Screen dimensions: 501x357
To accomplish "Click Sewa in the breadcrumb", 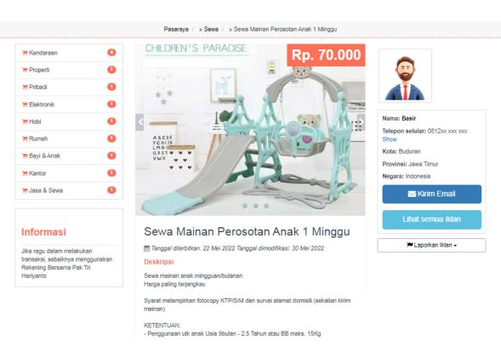I will [x=211, y=30].
